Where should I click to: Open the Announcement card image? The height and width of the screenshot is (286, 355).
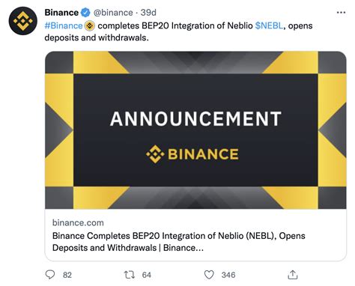pos(195,130)
